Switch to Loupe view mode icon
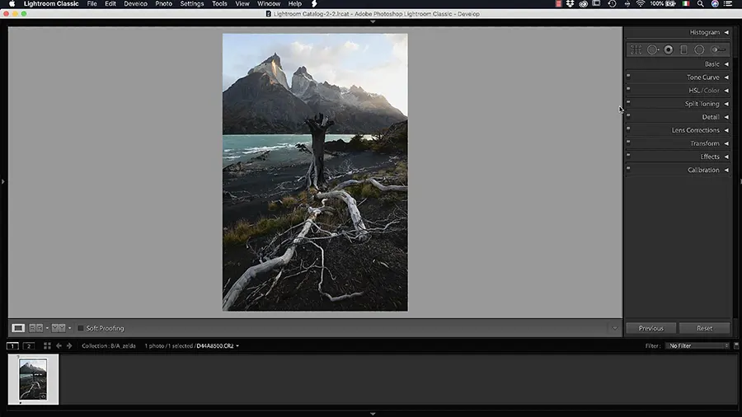 [18, 328]
